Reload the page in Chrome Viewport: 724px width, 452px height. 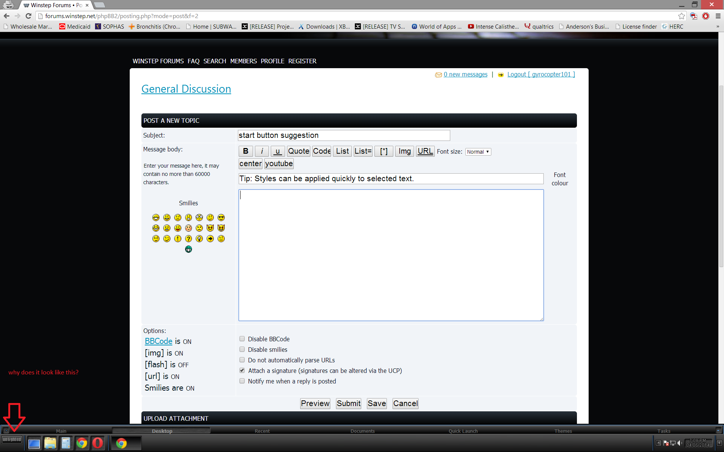tap(28, 16)
